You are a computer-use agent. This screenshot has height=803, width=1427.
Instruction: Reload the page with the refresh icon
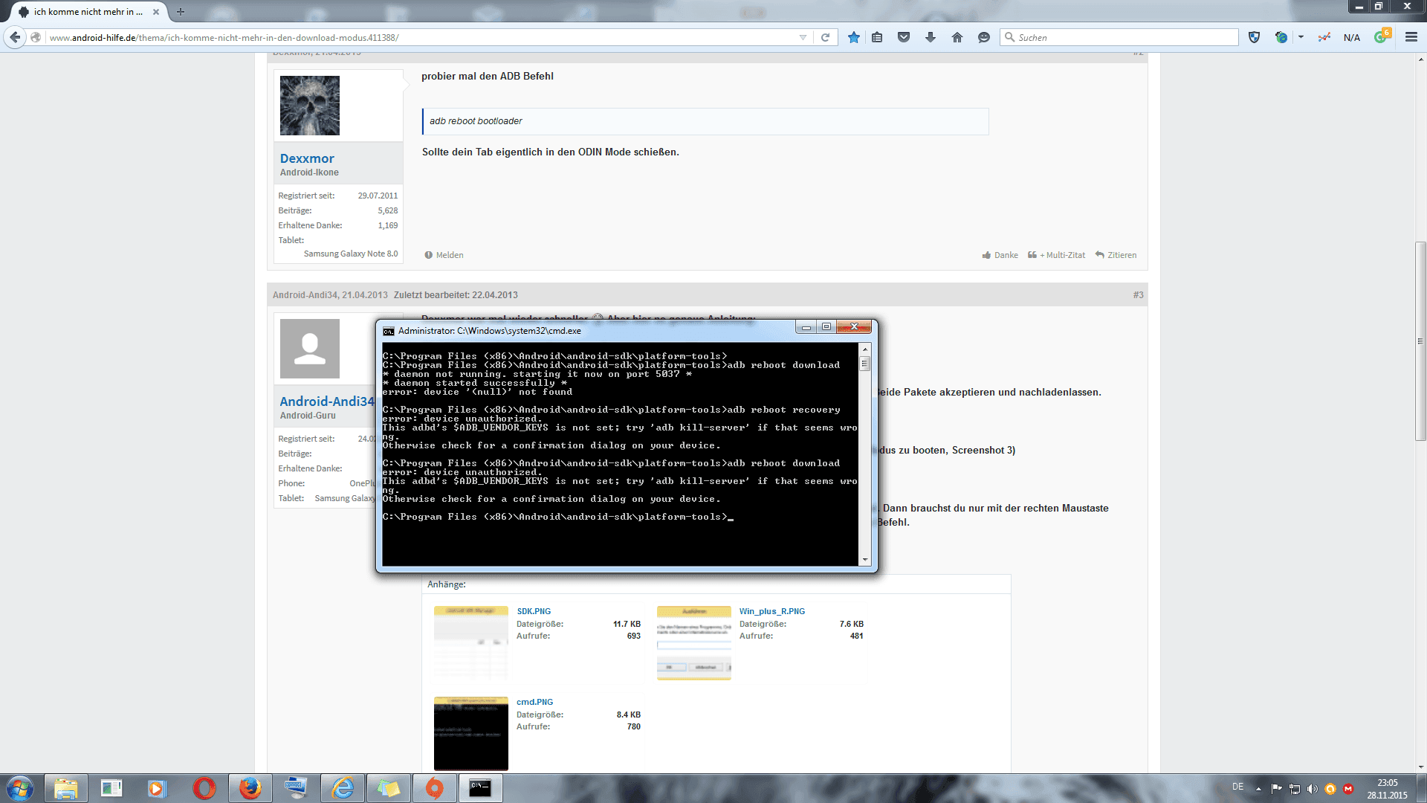tap(825, 37)
